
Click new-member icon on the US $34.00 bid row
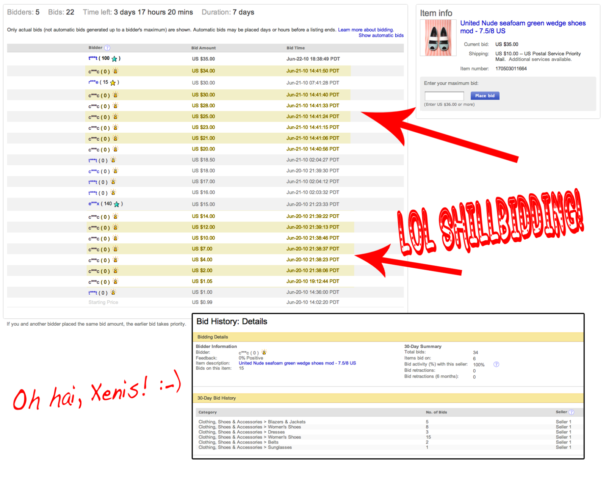pos(116,71)
